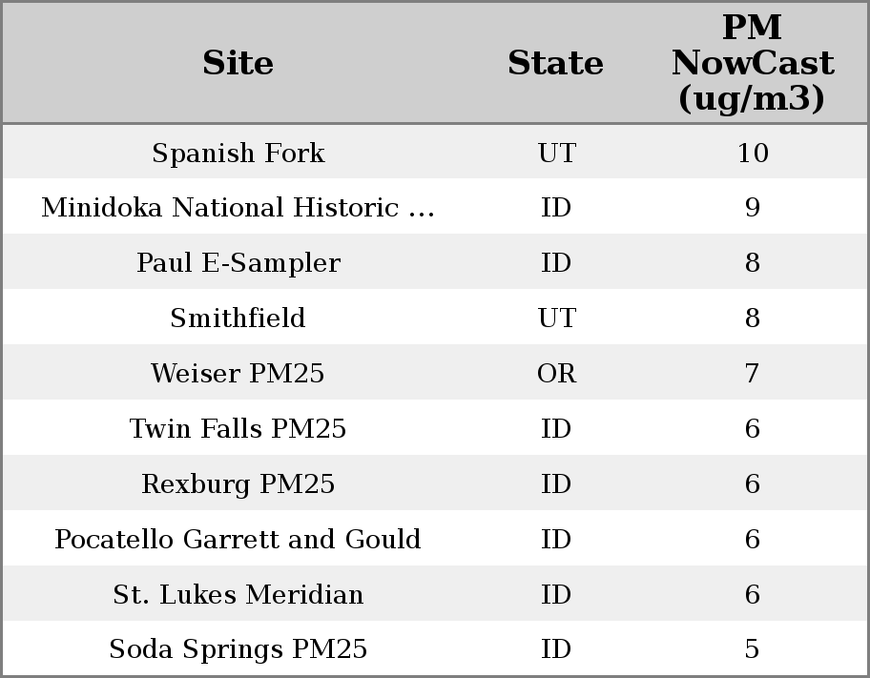
Task: Click the NowCast value 10
Action: pyautogui.click(x=752, y=154)
